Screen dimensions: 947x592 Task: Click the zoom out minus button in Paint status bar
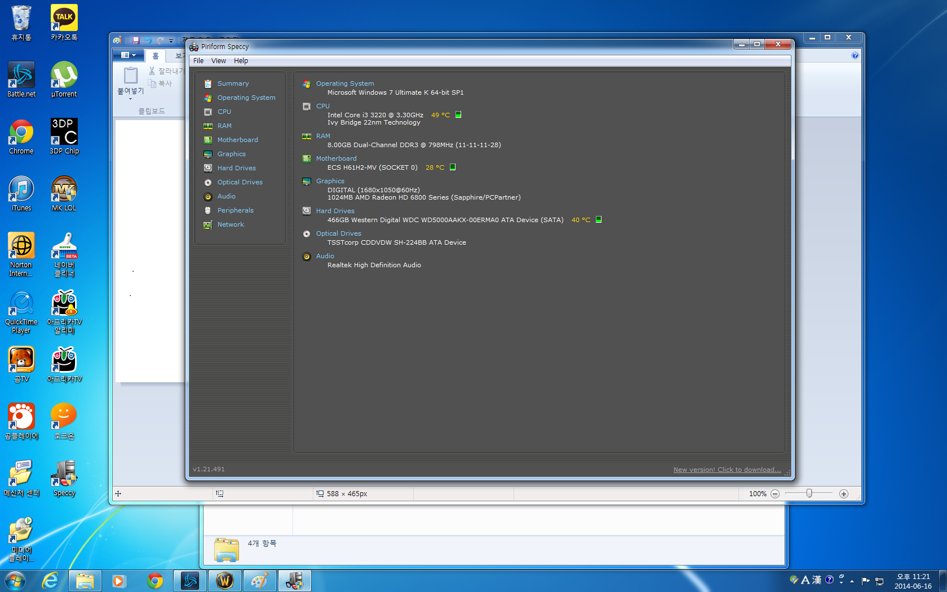775,494
